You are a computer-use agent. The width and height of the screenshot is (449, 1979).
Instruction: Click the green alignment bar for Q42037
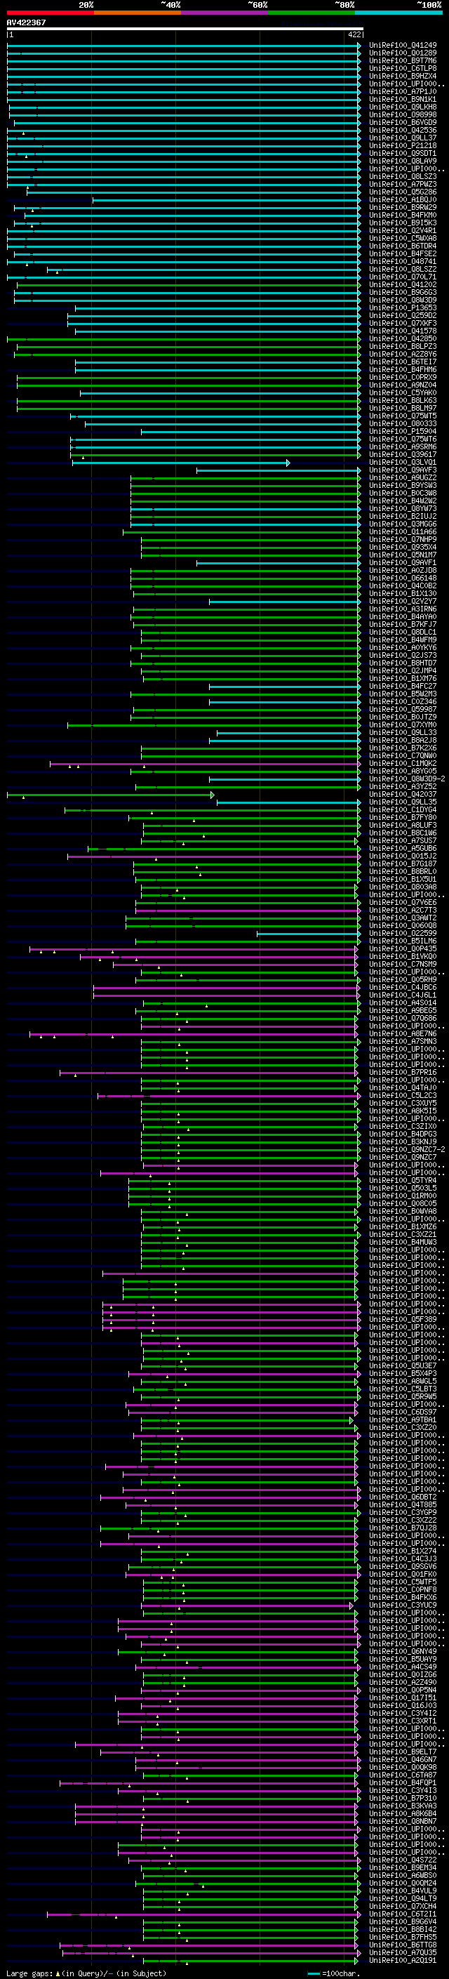pos(111,795)
